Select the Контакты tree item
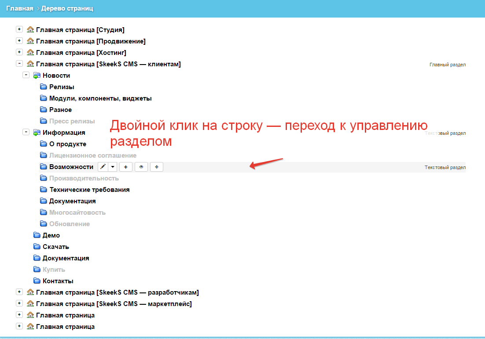485x339 pixels. coord(58,281)
